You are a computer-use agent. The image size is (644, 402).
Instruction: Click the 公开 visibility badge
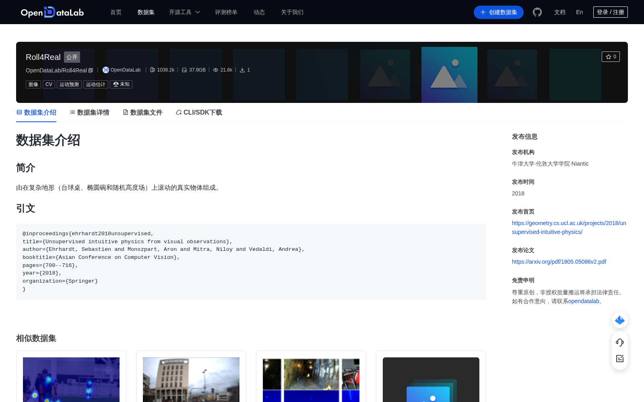click(72, 57)
